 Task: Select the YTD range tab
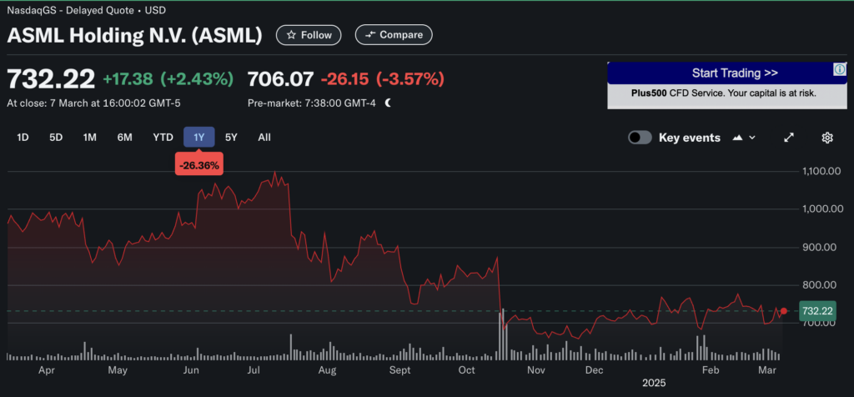click(x=163, y=138)
